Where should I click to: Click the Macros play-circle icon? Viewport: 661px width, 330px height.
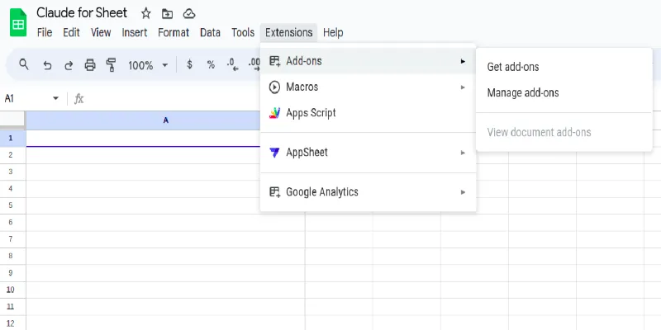[274, 87]
